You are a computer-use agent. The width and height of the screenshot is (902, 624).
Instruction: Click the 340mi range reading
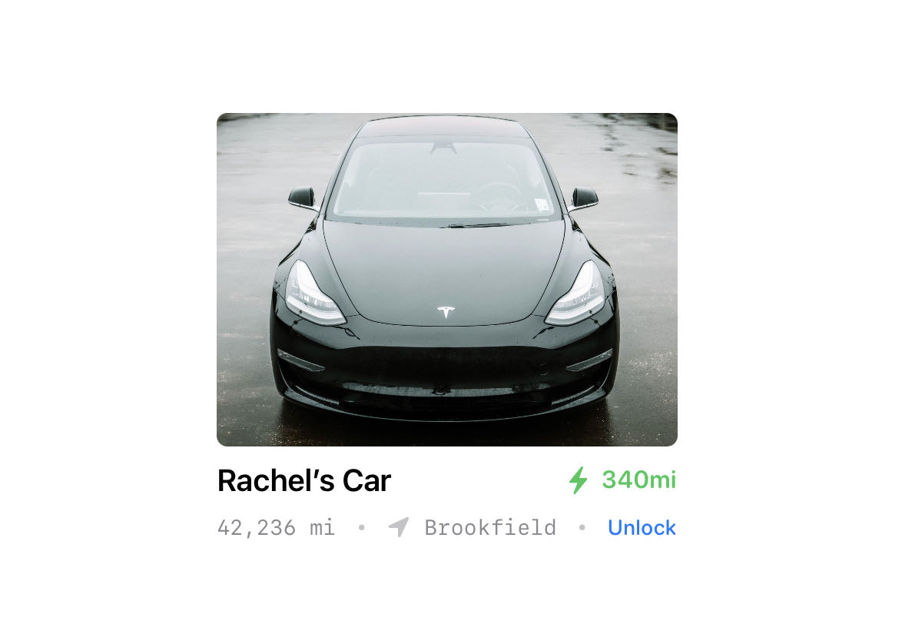tap(638, 480)
